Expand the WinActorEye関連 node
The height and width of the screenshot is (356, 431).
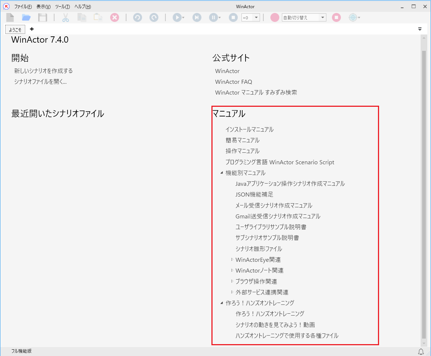coord(232,260)
